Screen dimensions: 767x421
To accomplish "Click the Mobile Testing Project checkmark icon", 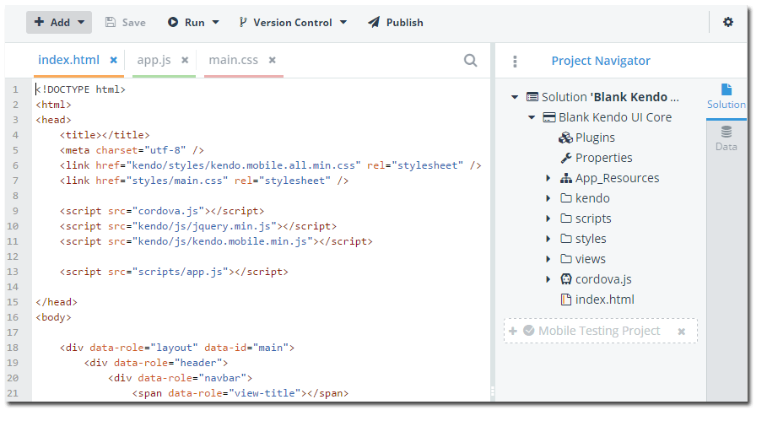I will click(529, 331).
